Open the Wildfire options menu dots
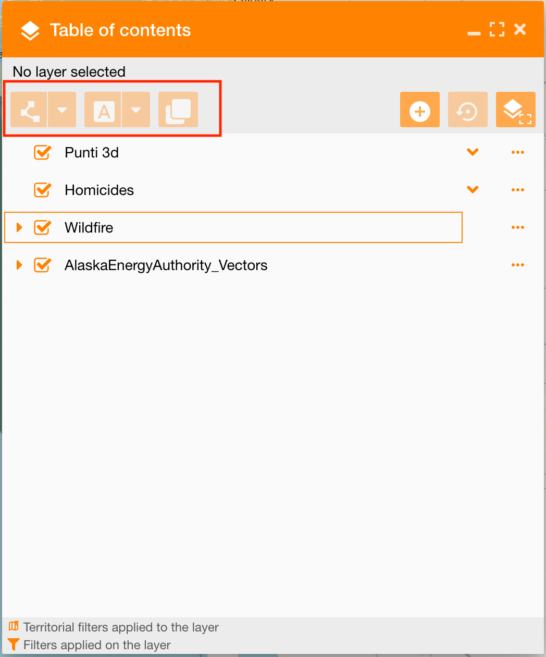 coord(518,227)
